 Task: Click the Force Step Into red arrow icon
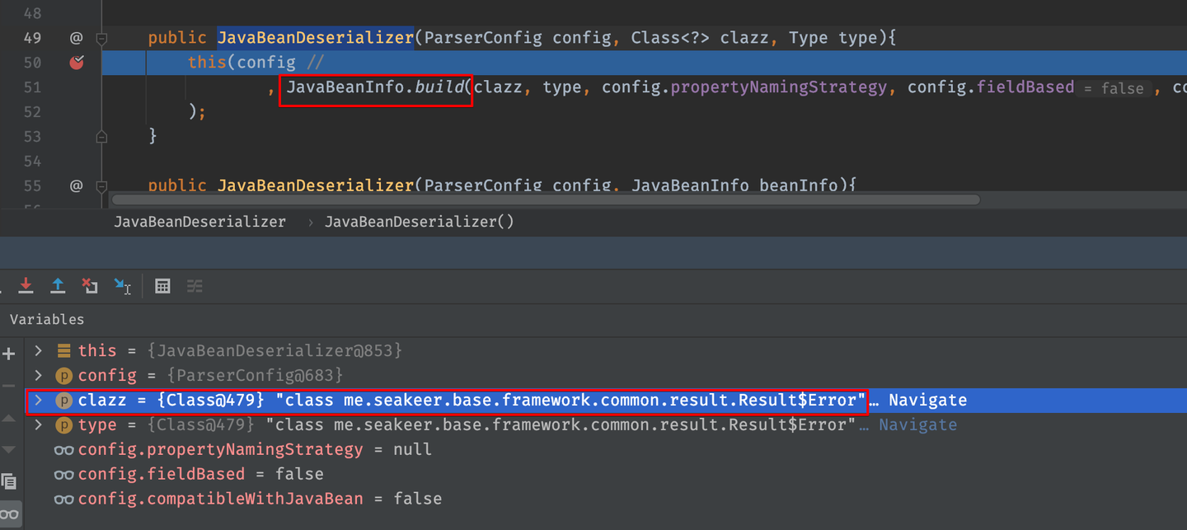coord(26,286)
